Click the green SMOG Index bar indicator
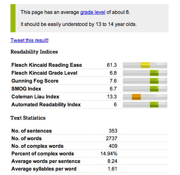This screenshot has height=175, width=180. point(154,89)
